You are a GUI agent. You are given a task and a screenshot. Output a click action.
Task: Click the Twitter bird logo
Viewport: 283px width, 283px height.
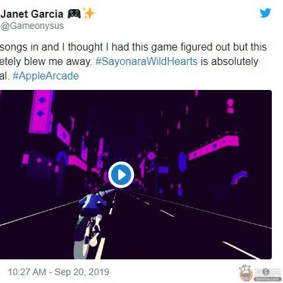pyautogui.click(x=265, y=13)
